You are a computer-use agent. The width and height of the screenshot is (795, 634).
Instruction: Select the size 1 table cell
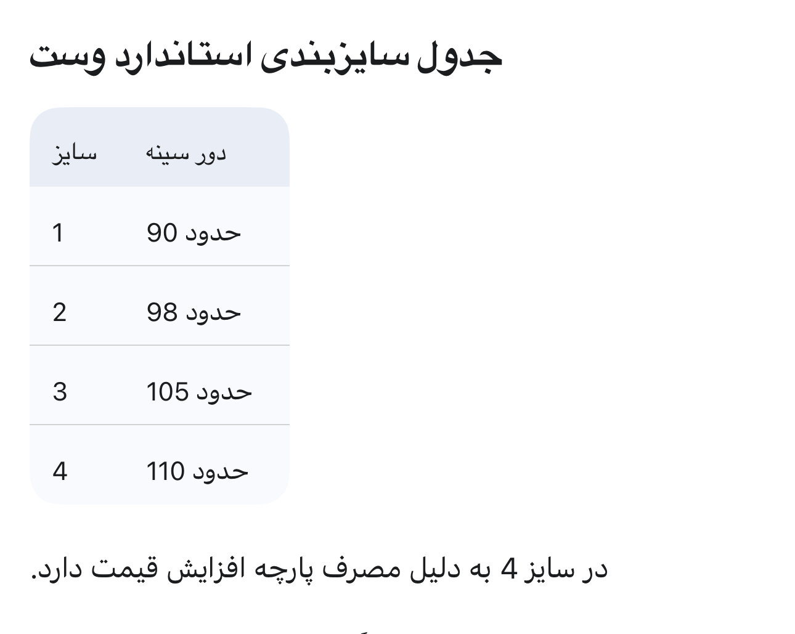tap(59, 233)
